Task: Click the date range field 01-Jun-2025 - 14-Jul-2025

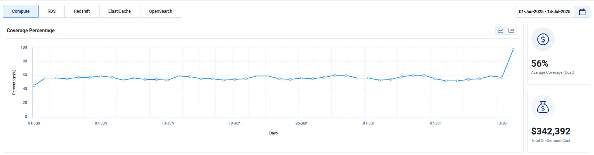Action: pos(544,12)
